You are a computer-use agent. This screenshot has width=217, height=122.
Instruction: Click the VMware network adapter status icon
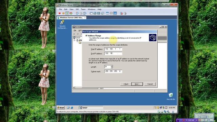[165, 111]
